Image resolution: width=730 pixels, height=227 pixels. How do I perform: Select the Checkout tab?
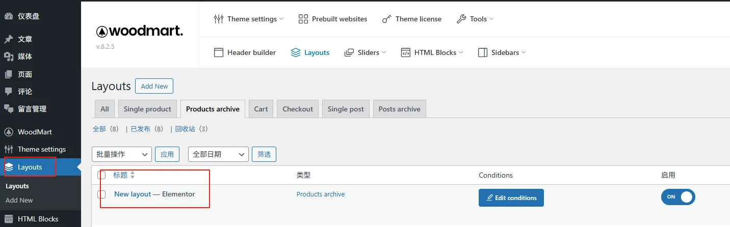coord(298,109)
